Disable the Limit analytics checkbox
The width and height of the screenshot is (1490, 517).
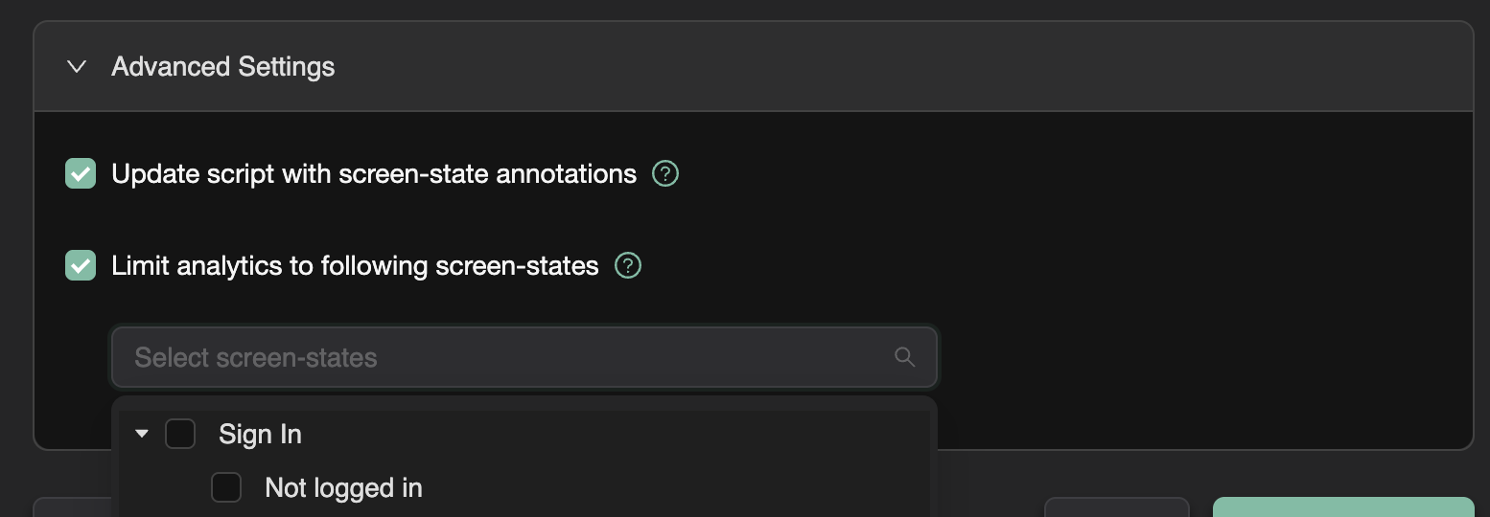click(x=81, y=265)
